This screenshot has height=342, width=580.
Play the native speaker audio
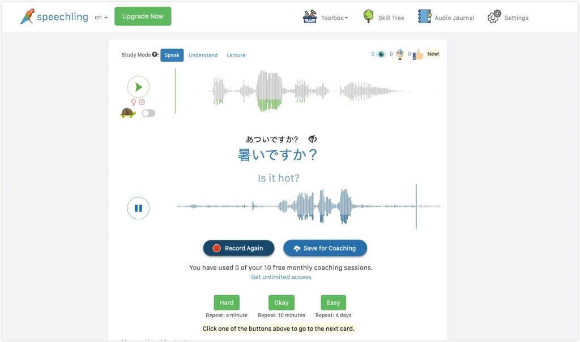138,87
